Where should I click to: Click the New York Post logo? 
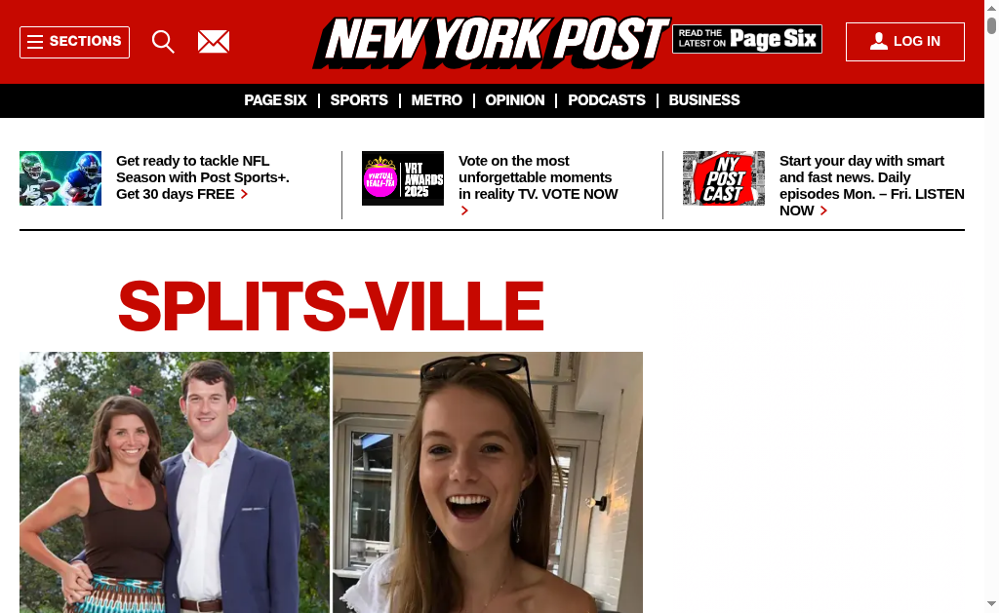click(x=492, y=42)
